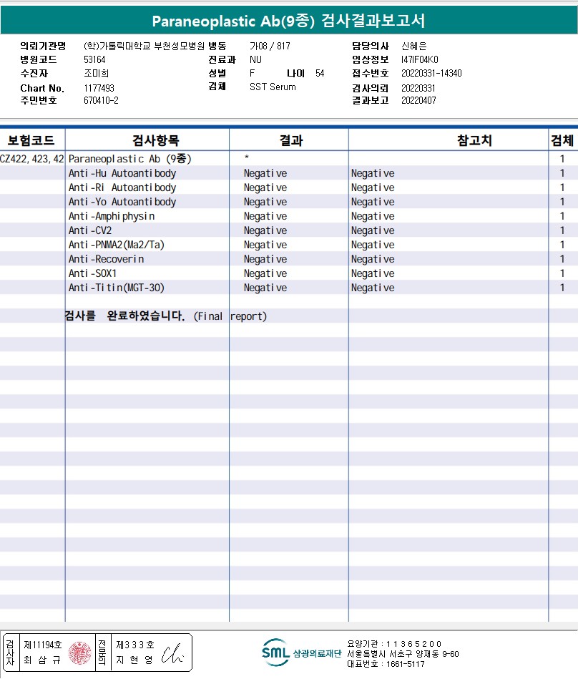578x679 pixels.
Task: Select the Anti-Hu Autoantibody row
Action: point(289,173)
